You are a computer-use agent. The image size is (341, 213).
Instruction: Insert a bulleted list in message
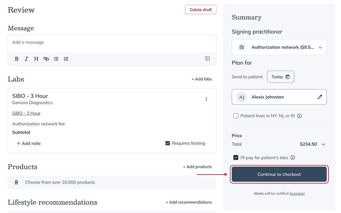[56, 59]
